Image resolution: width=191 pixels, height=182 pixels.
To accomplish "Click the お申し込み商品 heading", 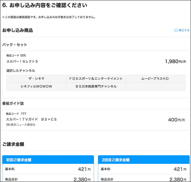I will tap(18, 30).
